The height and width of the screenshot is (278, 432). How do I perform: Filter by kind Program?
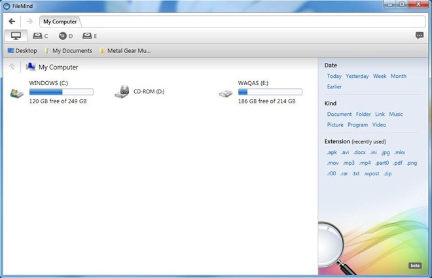pos(357,125)
